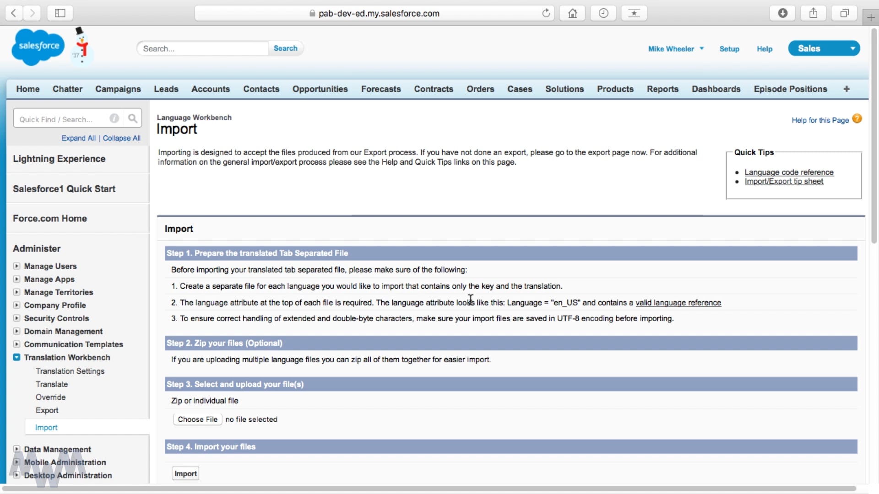The height and width of the screenshot is (494, 879).
Task: Click the Campaigns menu item
Action: point(118,89)
